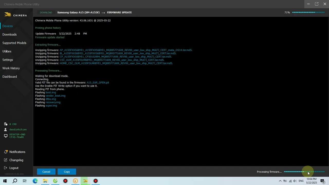Viewport: 329px width, 185px height.
Task: Click the first red record taskbar icon
Action: click(x=65, y=181)
